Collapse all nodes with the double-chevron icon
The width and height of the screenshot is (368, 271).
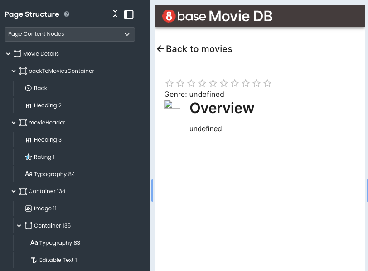click(115, 14)
